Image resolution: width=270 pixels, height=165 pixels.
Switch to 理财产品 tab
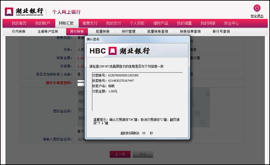click(161, 23)
